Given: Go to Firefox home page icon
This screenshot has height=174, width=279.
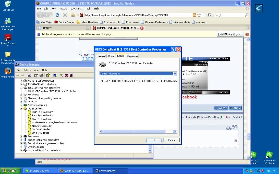Looking at the screenshot, I should pos(73,15).
